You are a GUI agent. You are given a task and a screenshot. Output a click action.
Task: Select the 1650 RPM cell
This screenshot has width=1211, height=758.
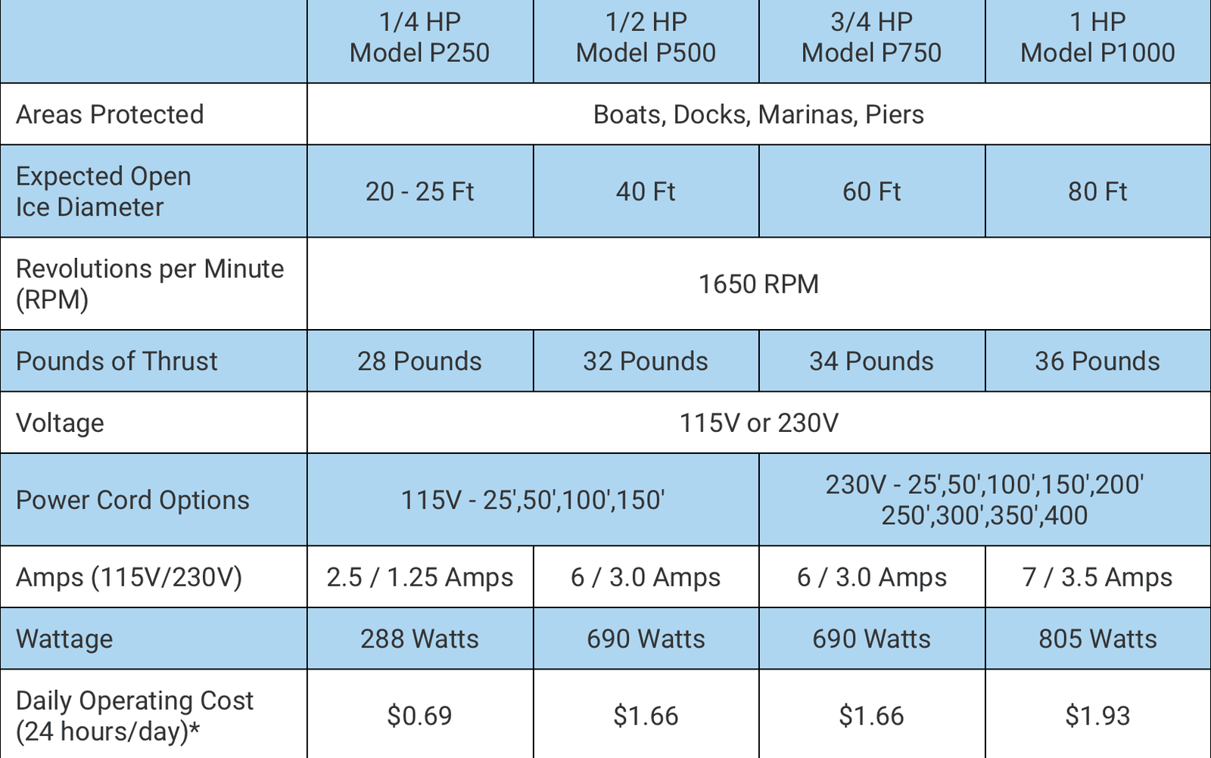758,284
